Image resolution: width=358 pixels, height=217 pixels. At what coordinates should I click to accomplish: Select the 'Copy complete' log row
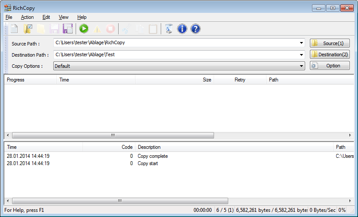point(179,156)
